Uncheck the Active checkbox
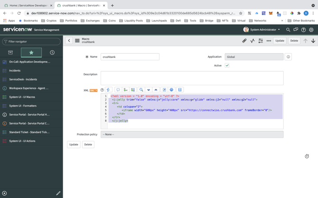Image resolution: width=318 pixels, height=198 pixels. tap(227, 65)
